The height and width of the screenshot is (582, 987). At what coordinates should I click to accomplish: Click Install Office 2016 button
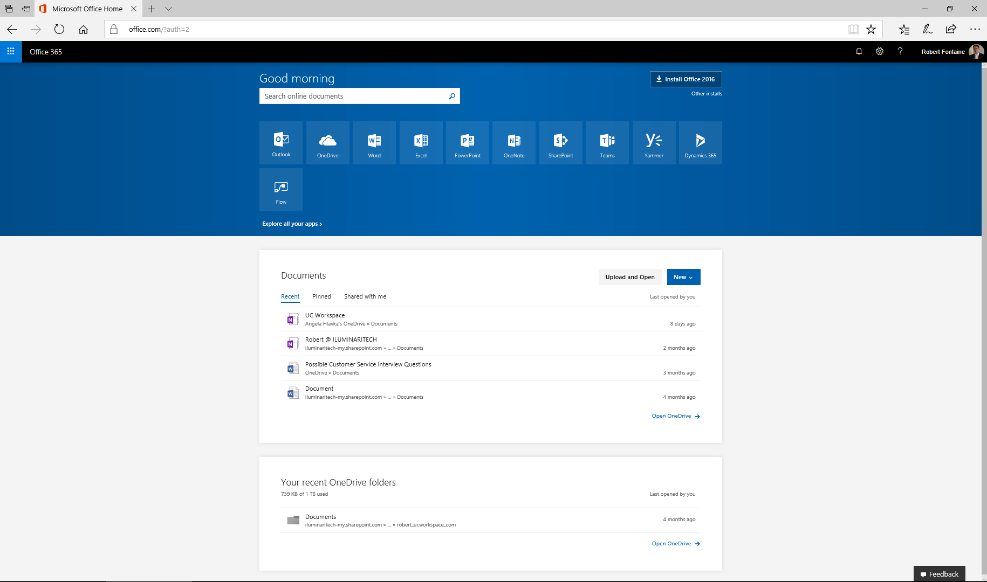pos(686,79)
